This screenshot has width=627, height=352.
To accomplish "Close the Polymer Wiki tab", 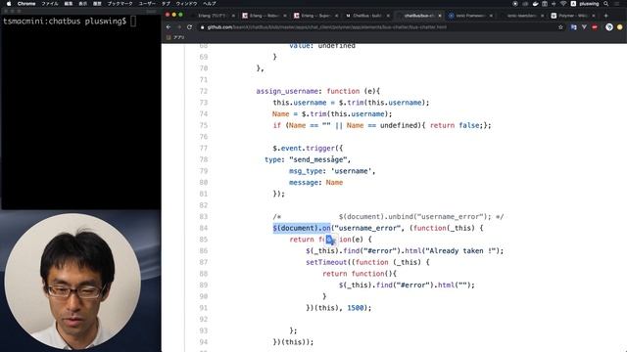I will (x=594, y=16).
